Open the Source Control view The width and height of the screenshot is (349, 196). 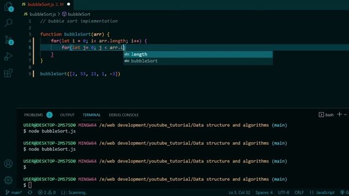tap(9, 40)
